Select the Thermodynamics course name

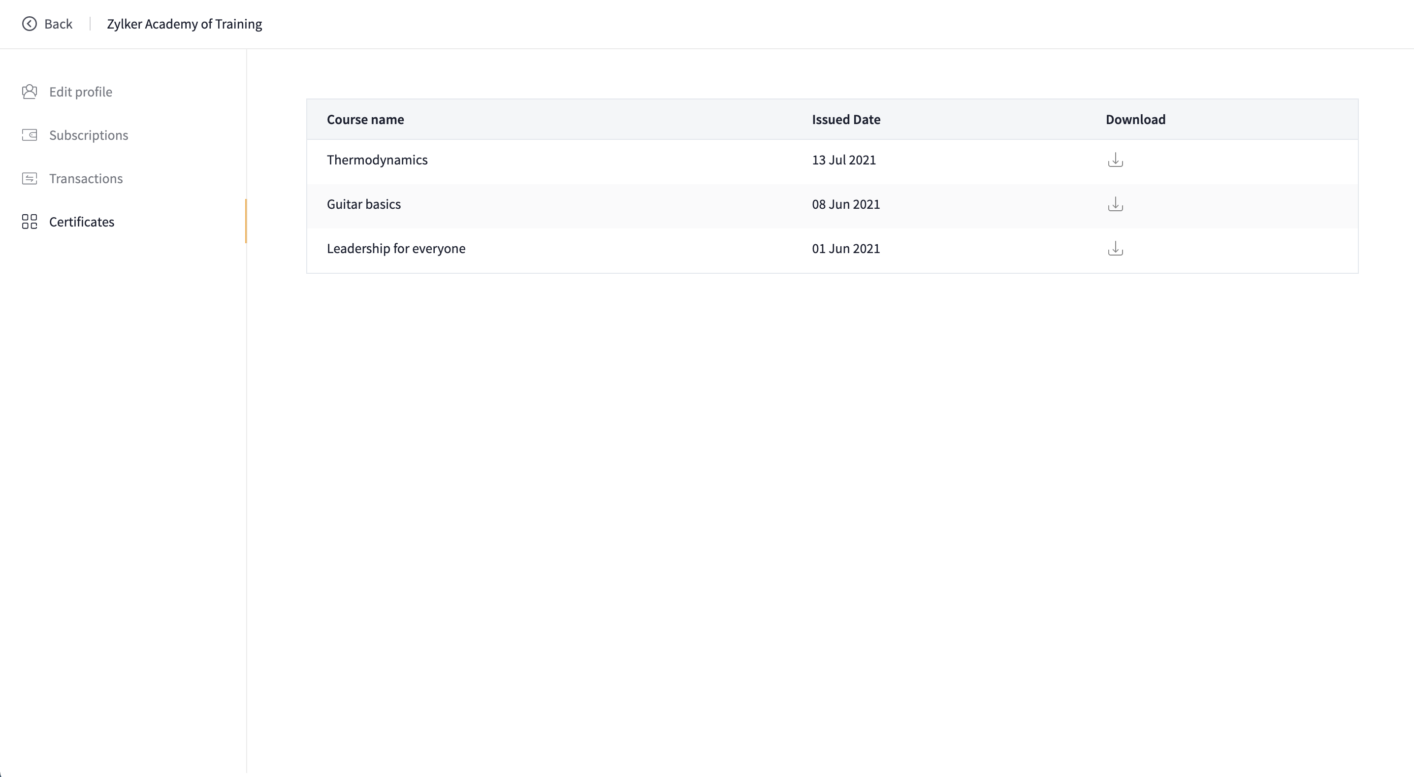coord(377,160)
